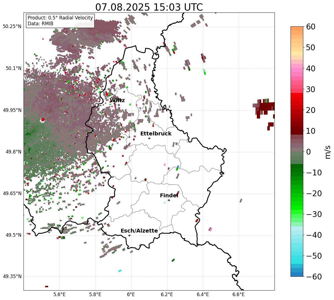Click the 49.8°N latitude label
The image size is (334, 300).
[13, 152]
